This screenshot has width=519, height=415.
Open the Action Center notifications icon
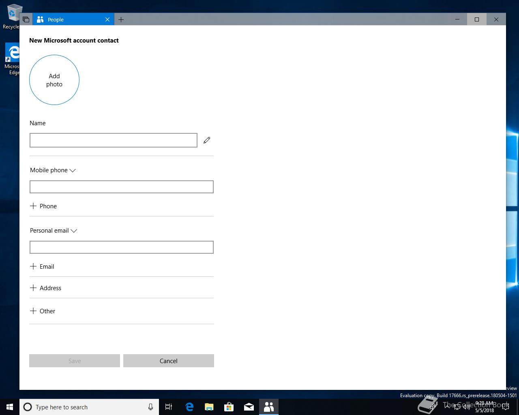(505, 407)
